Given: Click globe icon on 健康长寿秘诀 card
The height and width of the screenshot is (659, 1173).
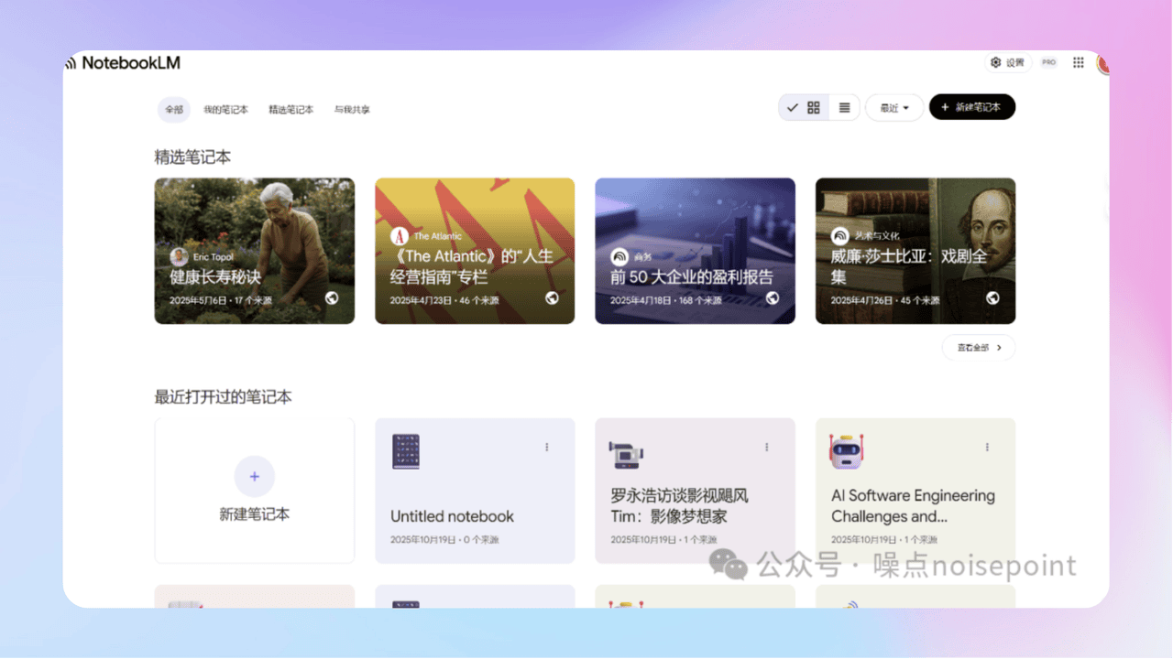Looking at the screenshot, I should (x=332, y=298).
